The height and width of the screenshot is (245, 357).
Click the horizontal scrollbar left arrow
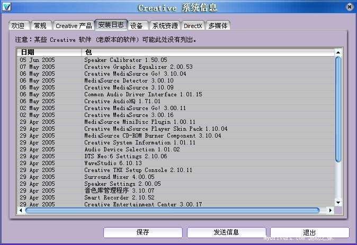coord(21,211)
